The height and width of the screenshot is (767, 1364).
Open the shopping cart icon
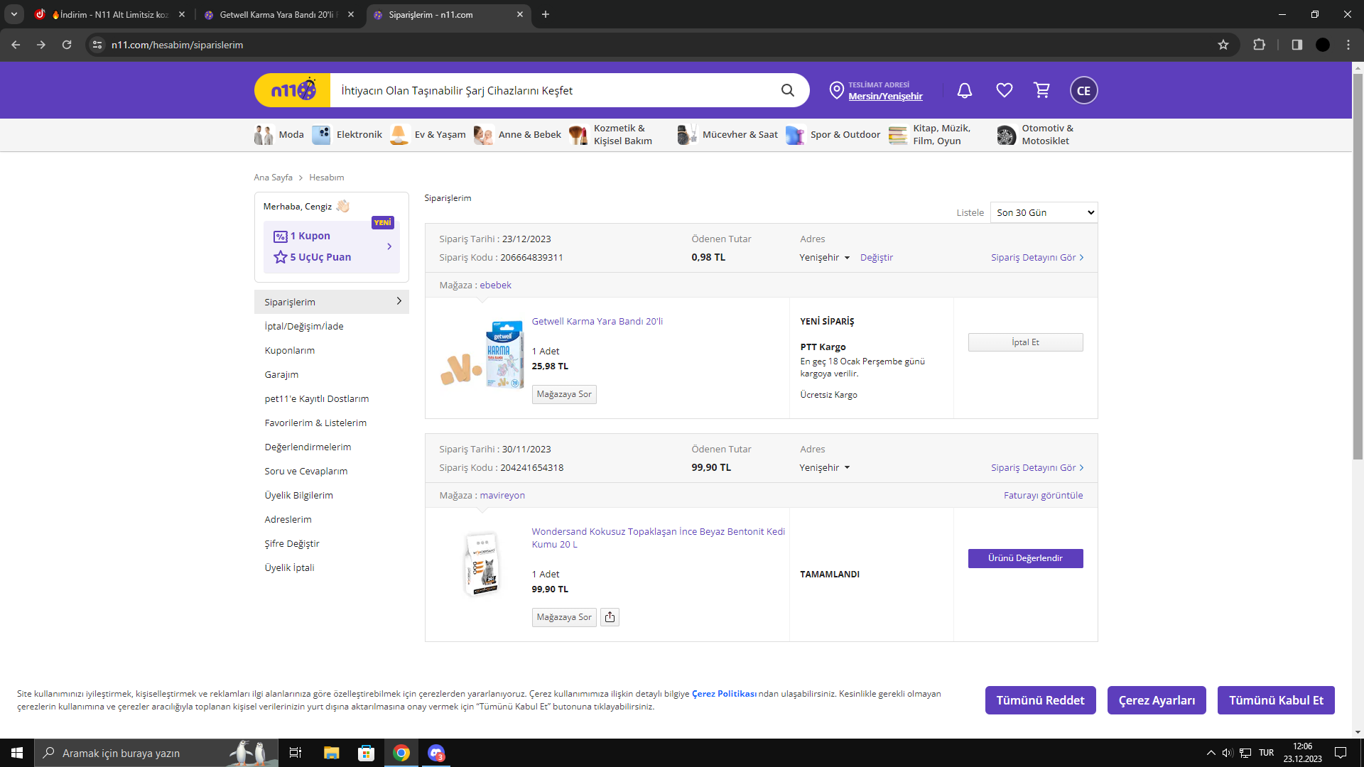pyautogui.click(x=1042, y=90)
